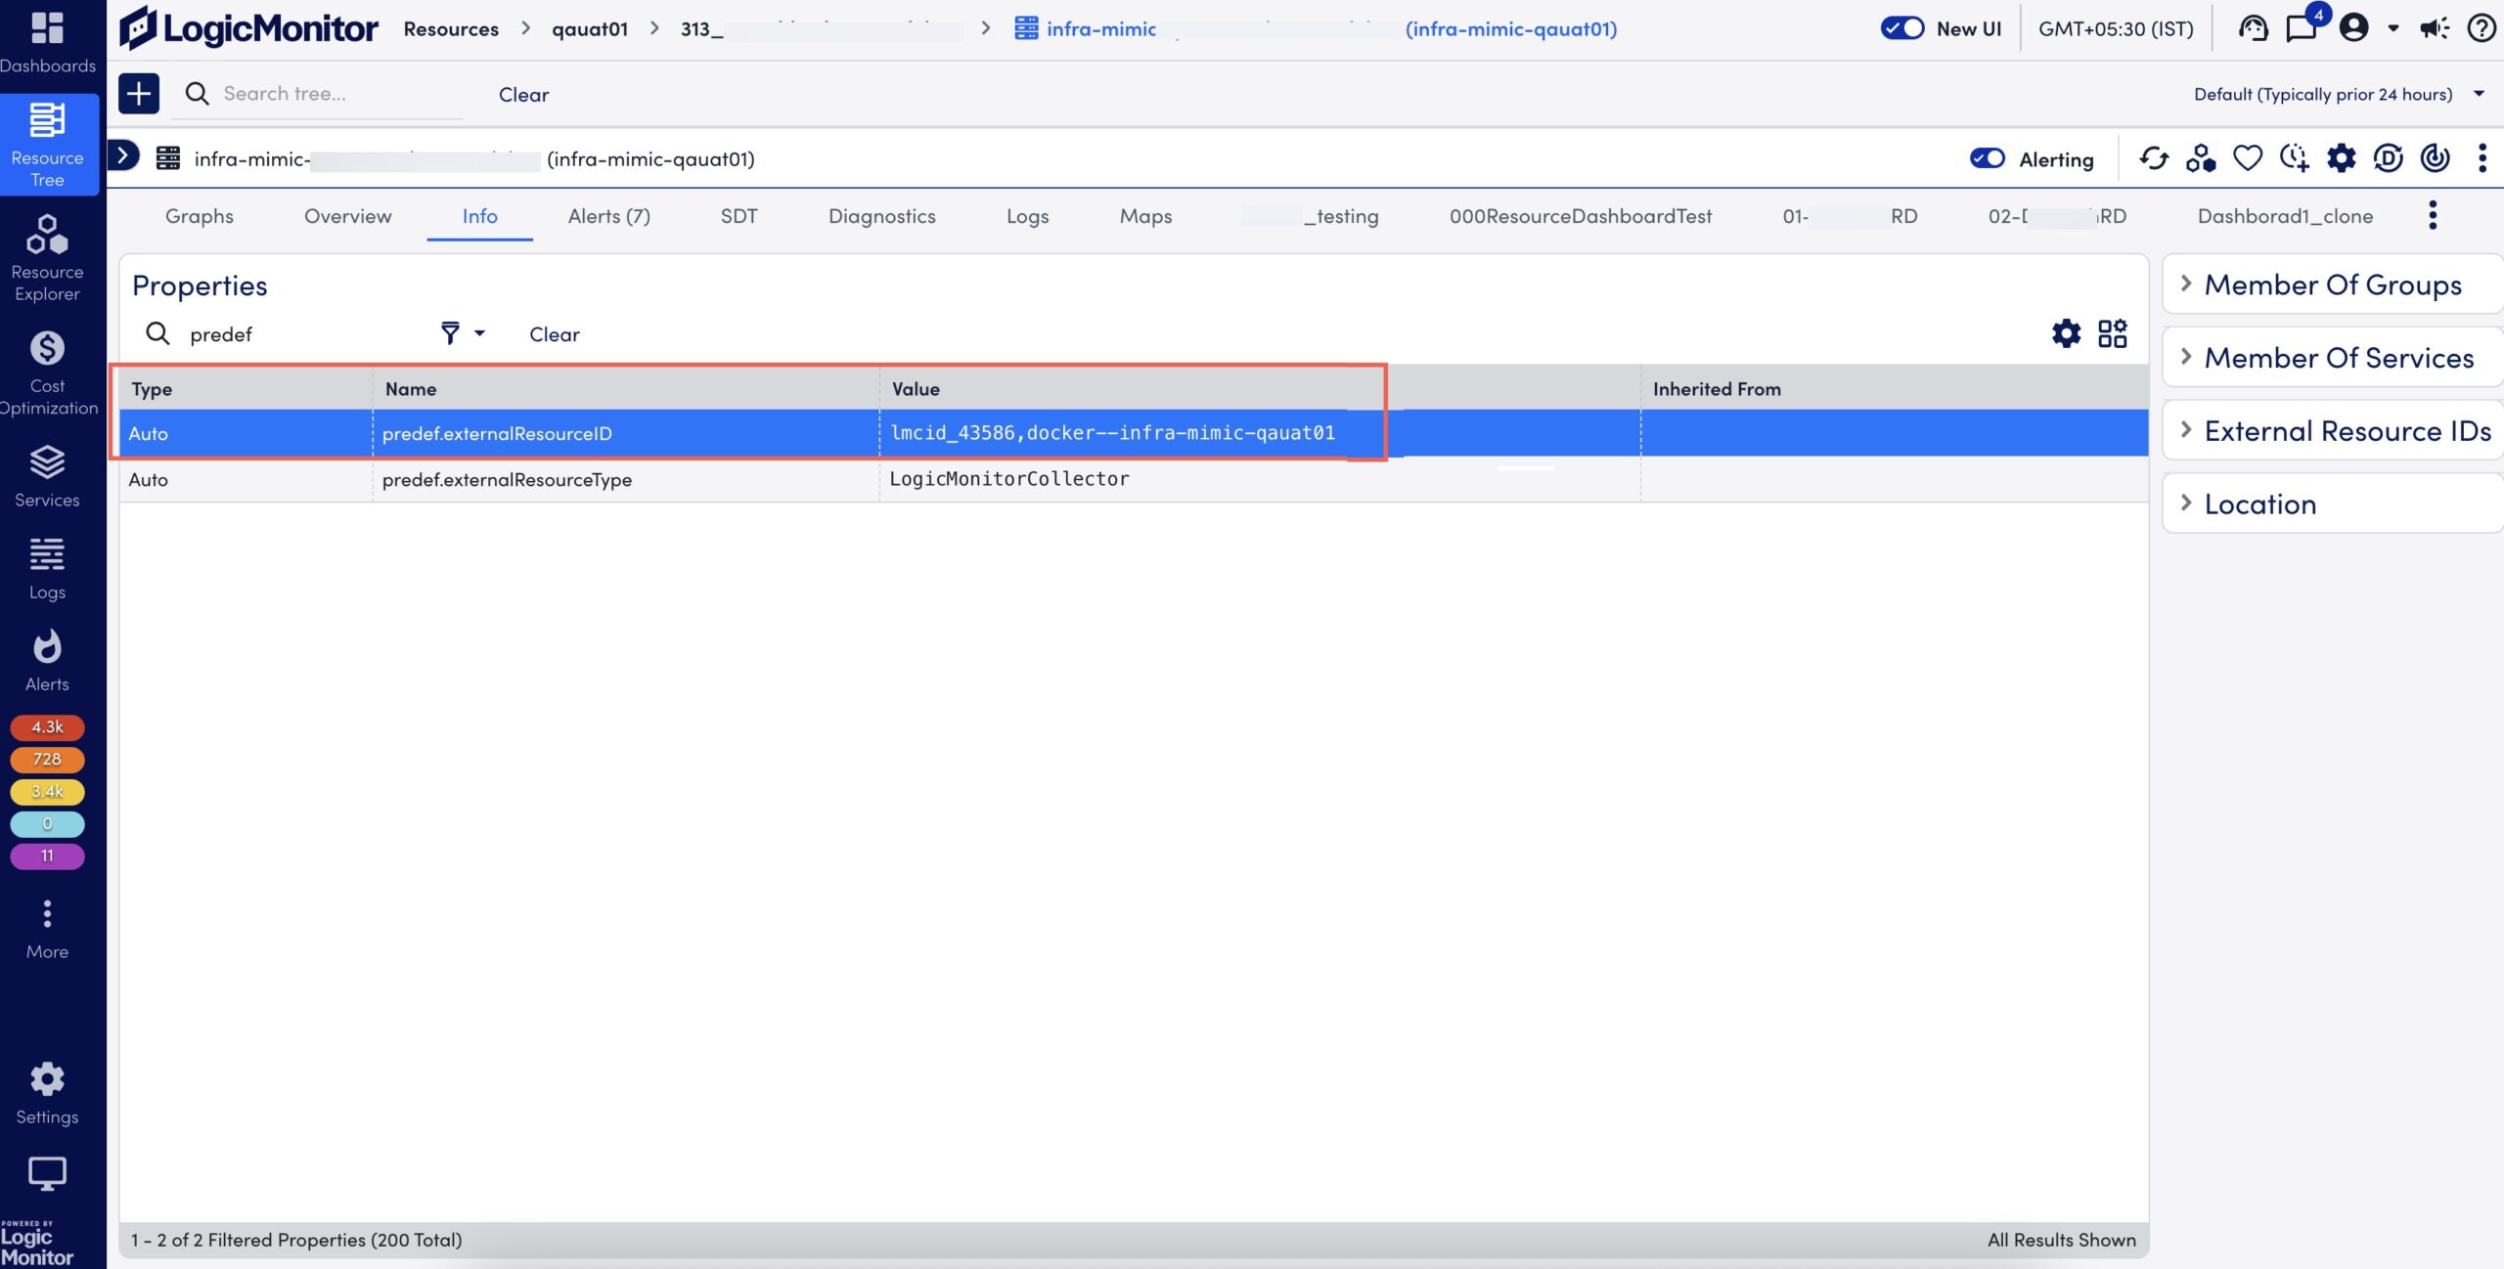Open resource vertical ellipsis menu
This screenshot has height=1269, width=2504.
tap(2482, 158)
